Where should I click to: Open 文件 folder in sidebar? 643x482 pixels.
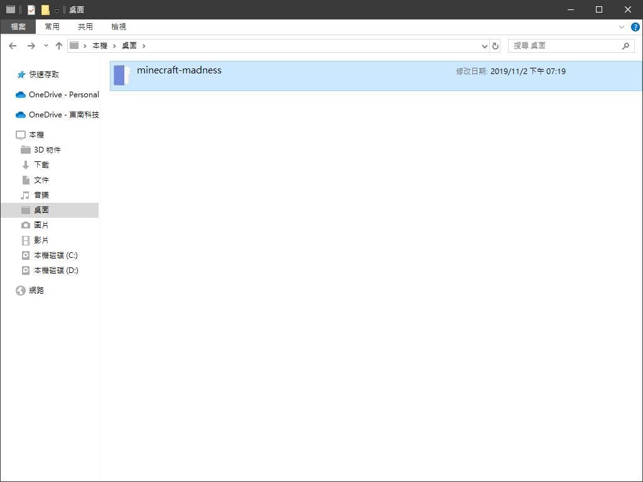coord(41,180)
